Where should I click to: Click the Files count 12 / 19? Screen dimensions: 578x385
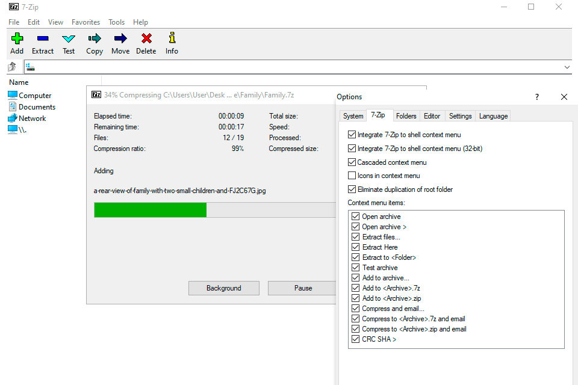pos(234,137)
